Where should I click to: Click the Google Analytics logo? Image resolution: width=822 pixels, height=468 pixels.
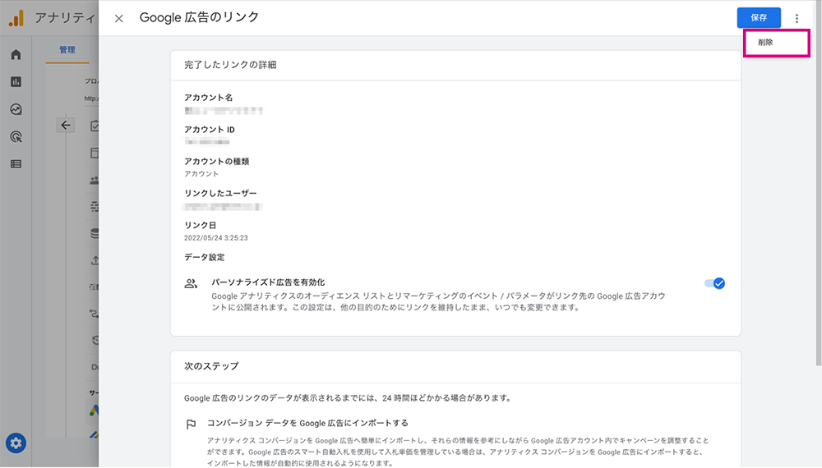click(x=16, y=18)
